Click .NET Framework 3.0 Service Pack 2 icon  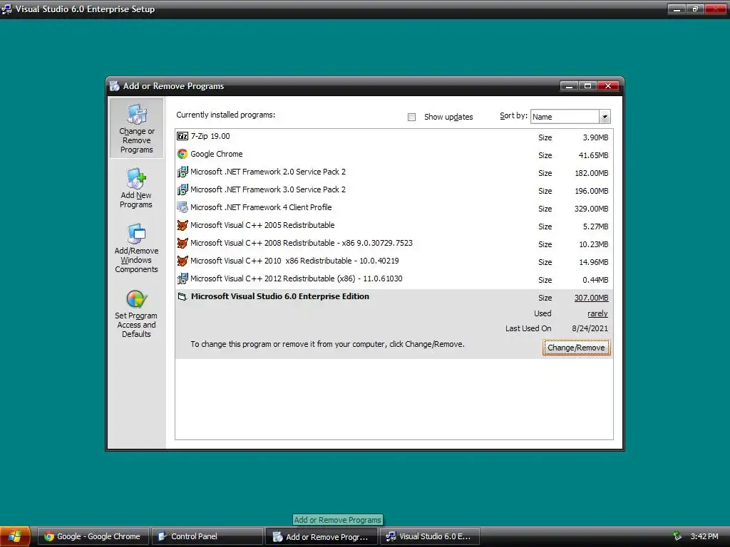(x=182, y=189)
